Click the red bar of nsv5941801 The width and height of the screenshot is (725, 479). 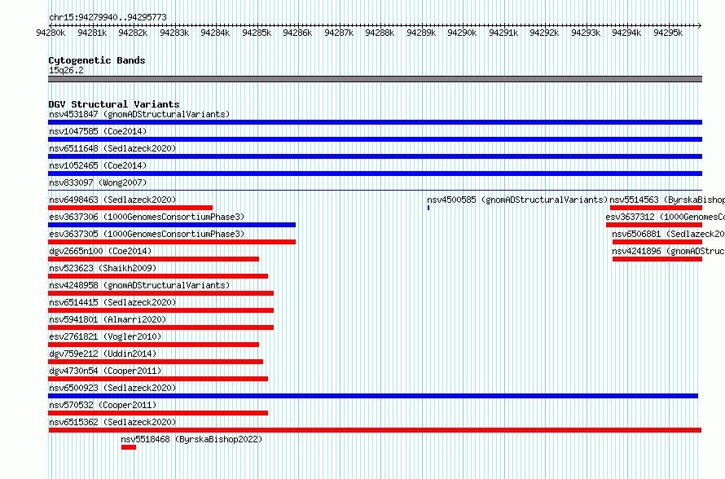pos(161,327)
